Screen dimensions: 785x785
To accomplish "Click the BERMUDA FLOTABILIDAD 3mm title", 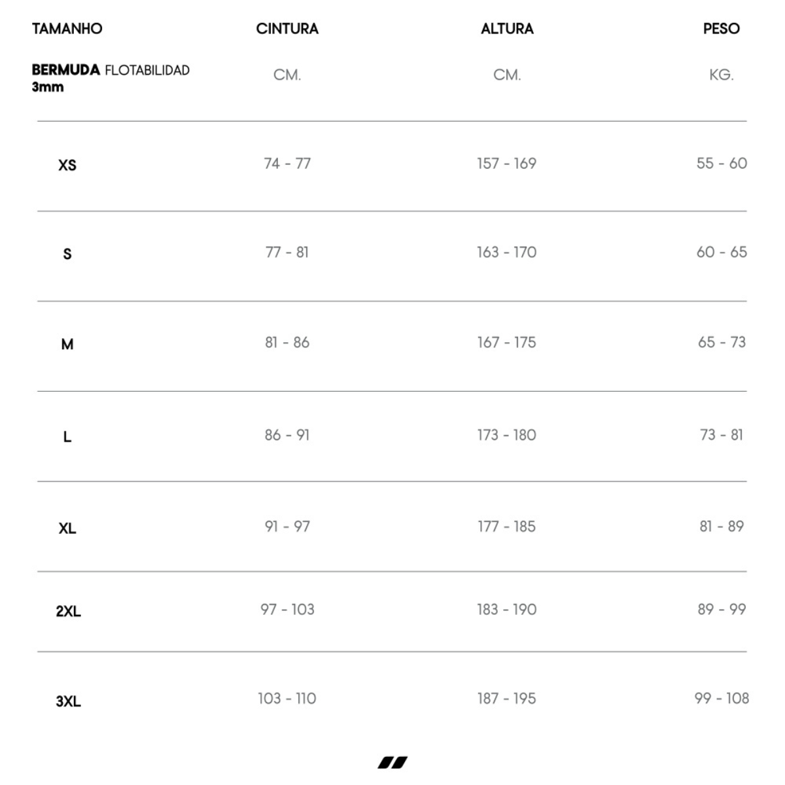I will click(x=111, y=78).
